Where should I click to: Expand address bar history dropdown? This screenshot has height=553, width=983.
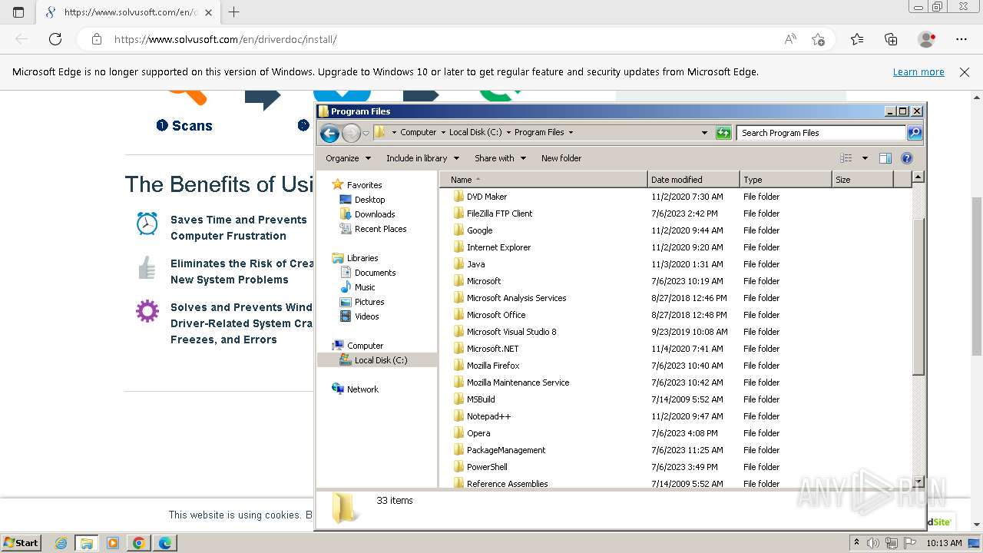tap(704, 133)
